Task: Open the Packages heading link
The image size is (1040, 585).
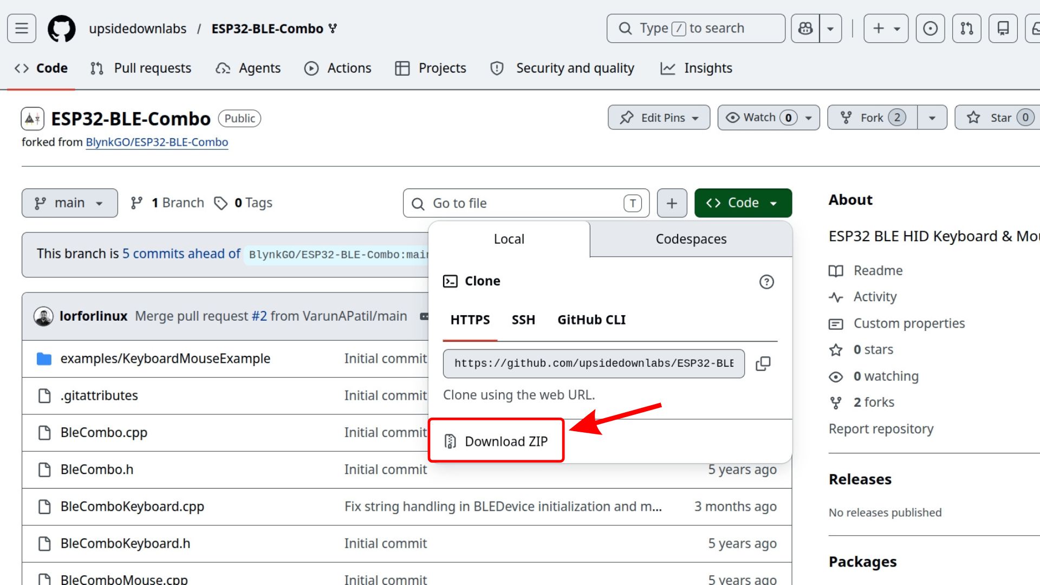Action: [x=863, y=562]
